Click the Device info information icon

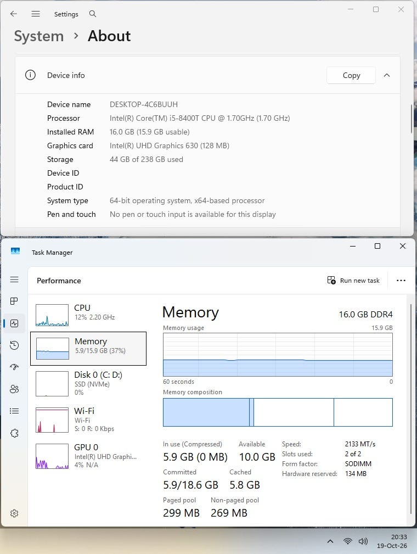click(x=30, y=75)
